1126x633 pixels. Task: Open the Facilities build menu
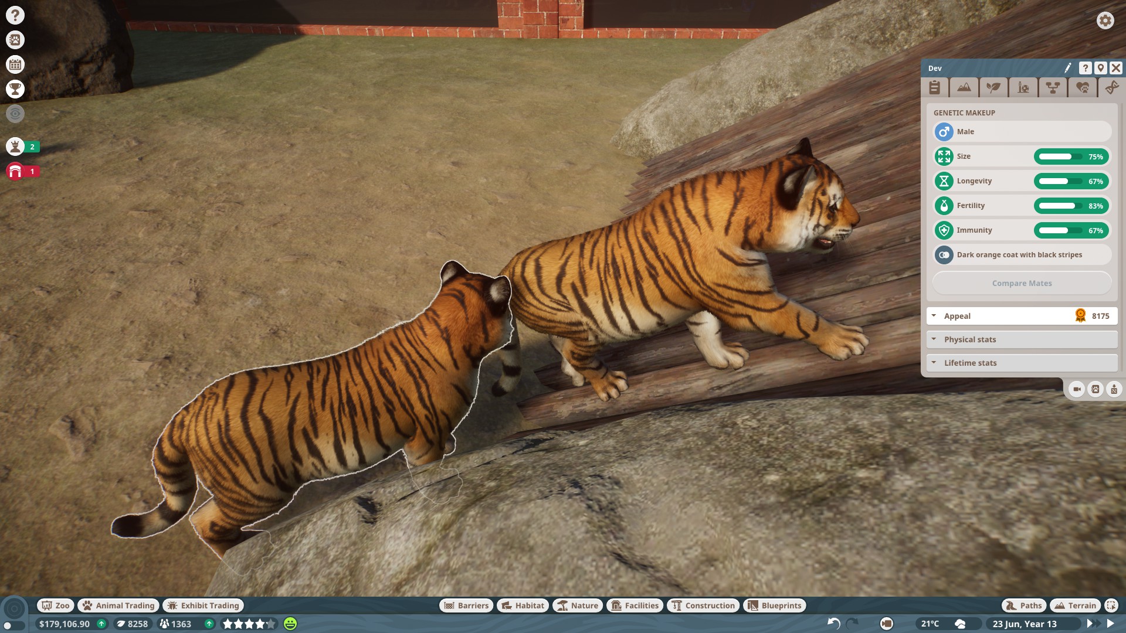pos(635,605)
